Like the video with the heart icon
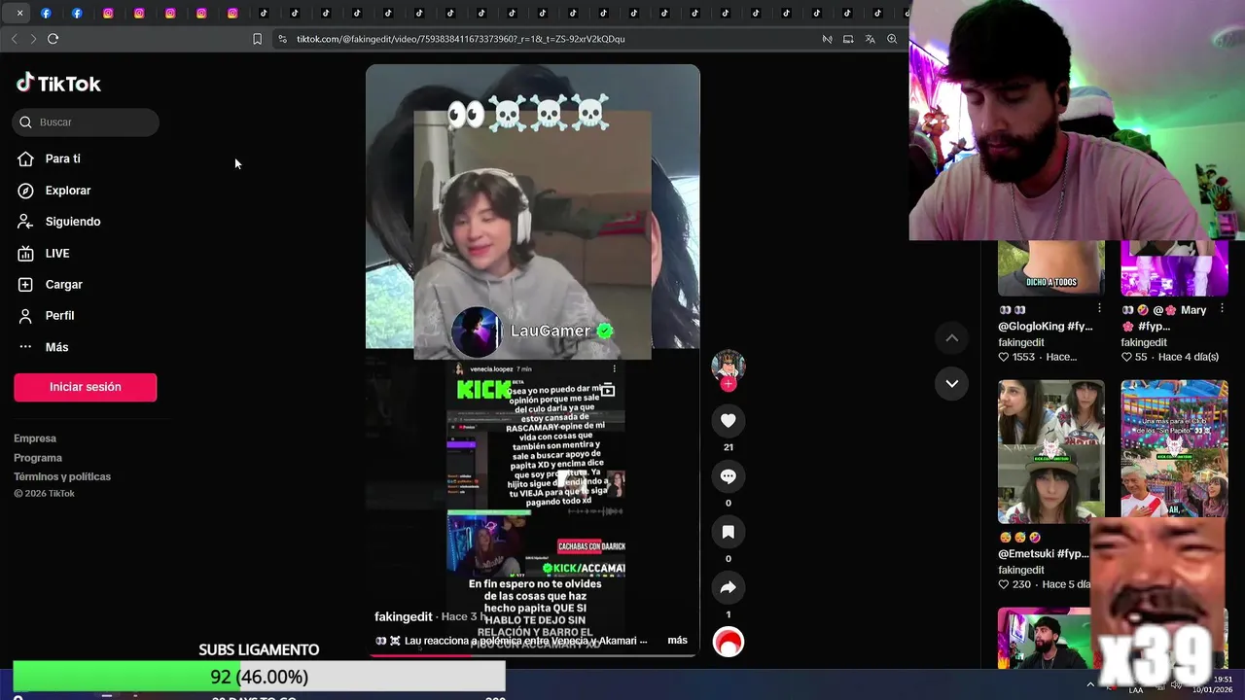 728,420
